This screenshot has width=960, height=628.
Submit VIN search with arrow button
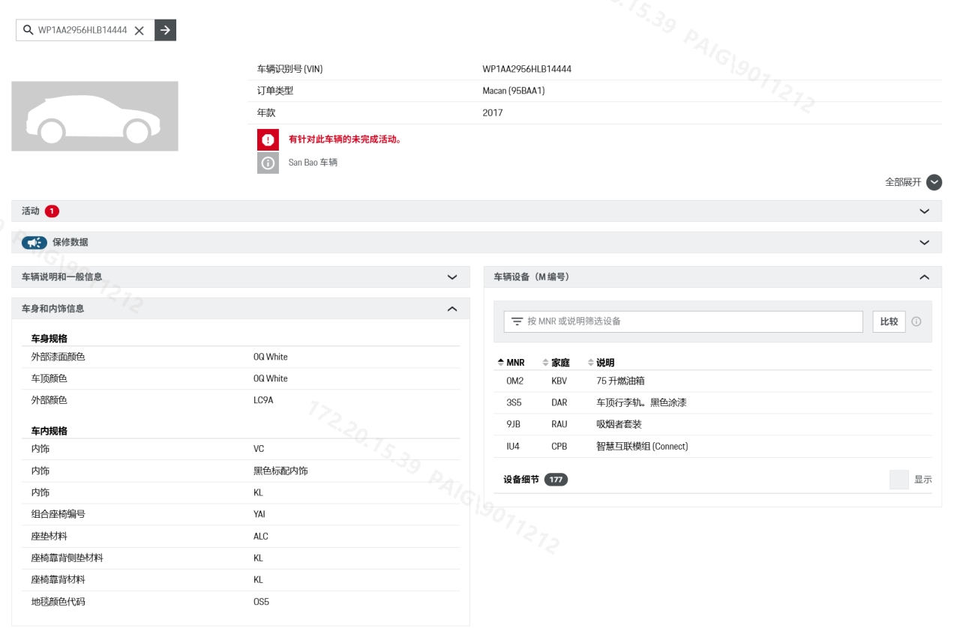point(165,30)
